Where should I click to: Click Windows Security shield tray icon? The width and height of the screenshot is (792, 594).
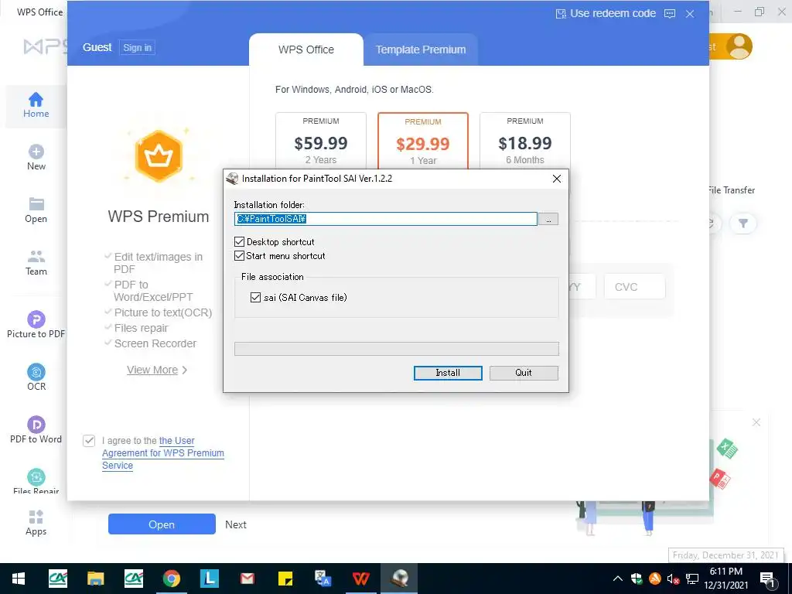[x=637, y=579]
